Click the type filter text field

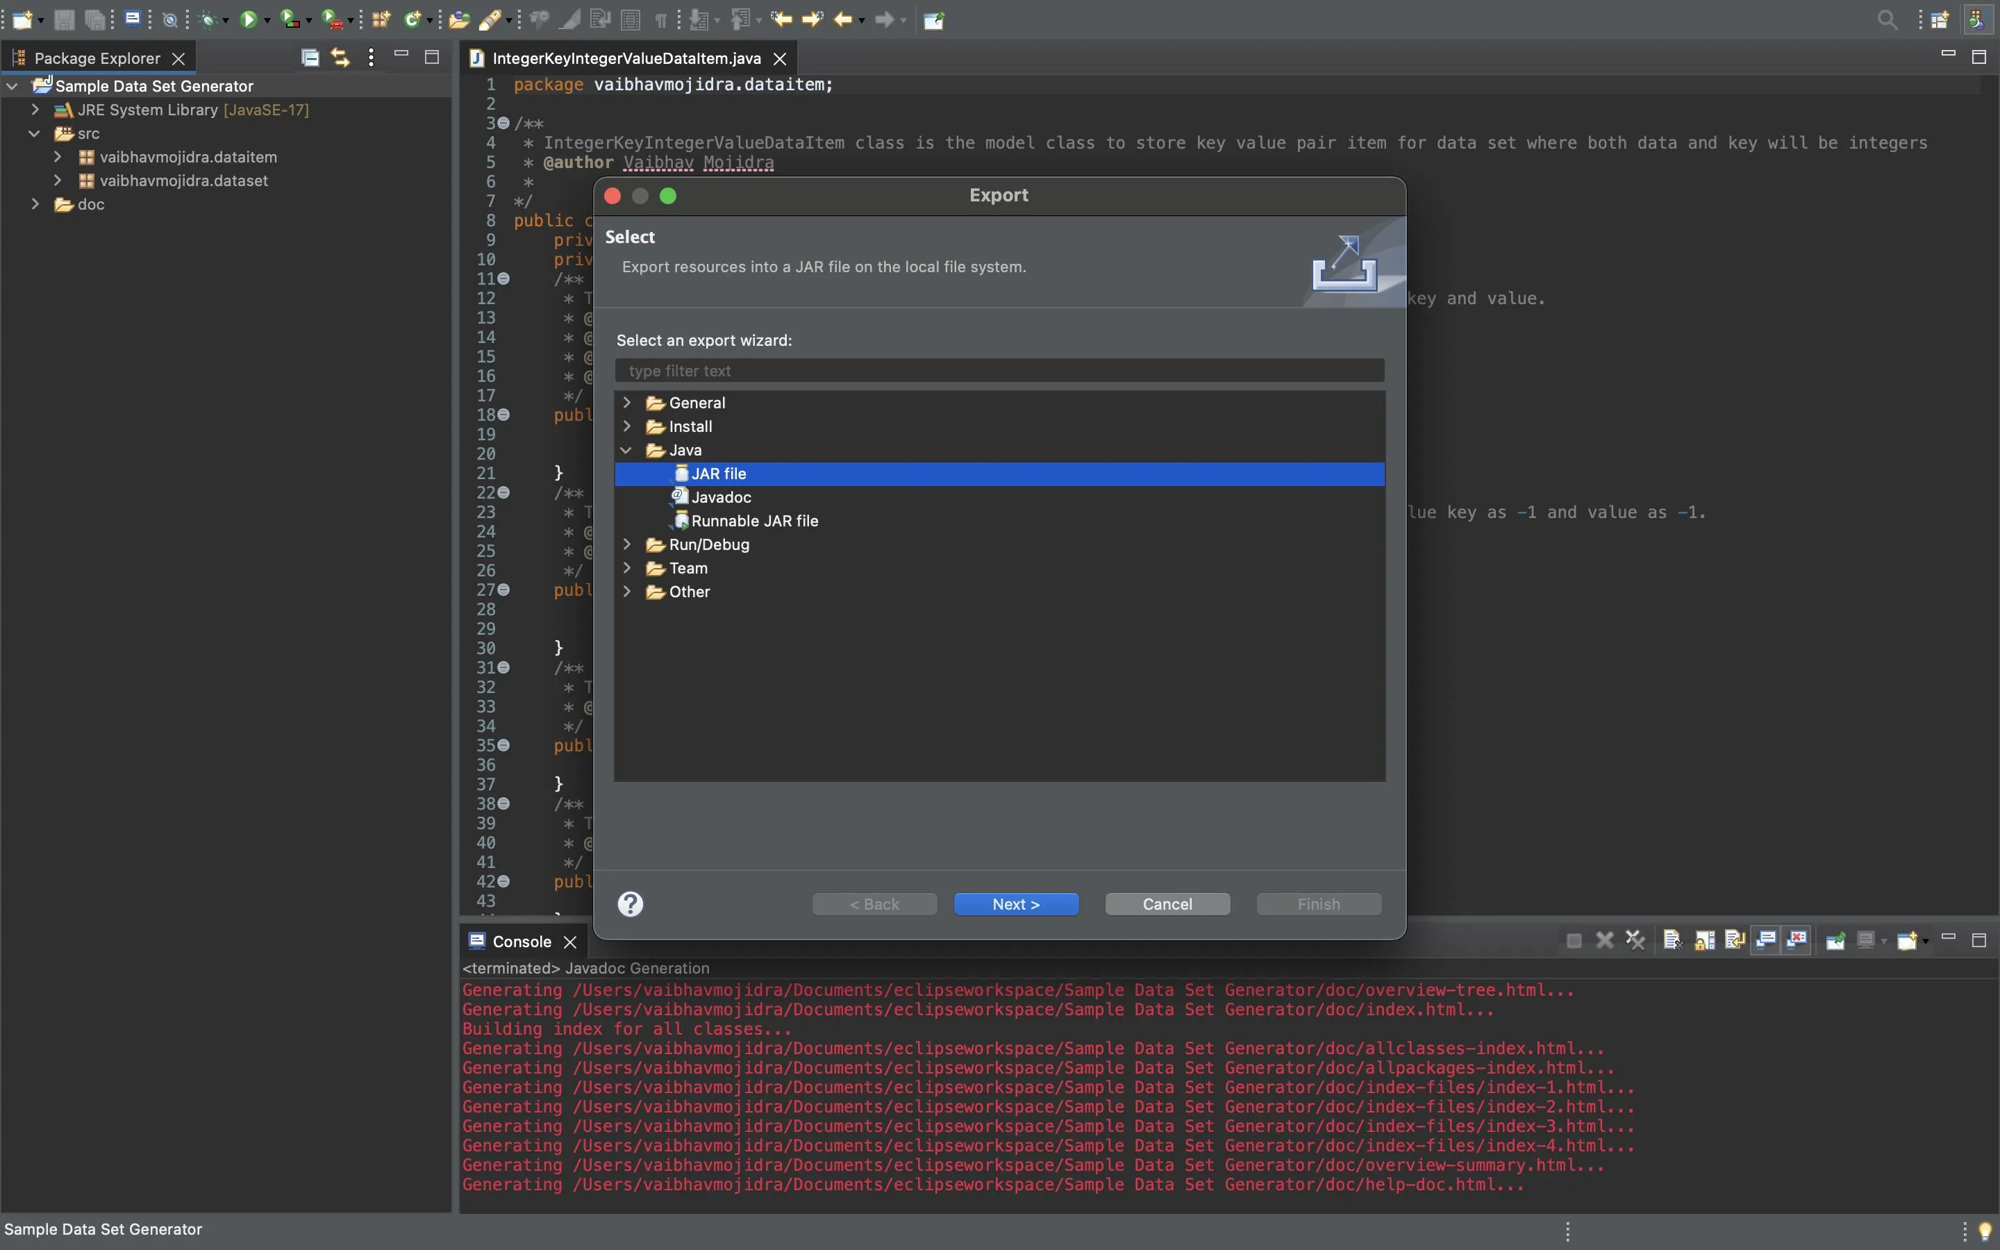[999, 370]
